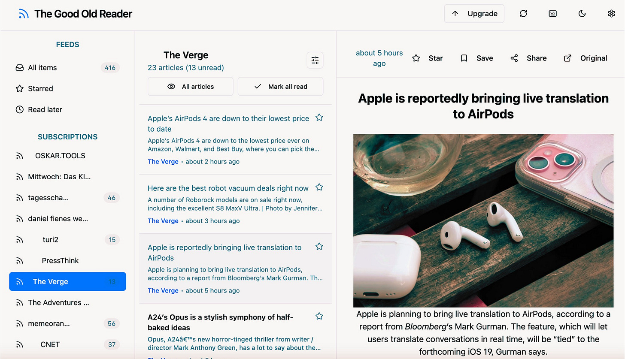625x359 pixels.
Task: Select the Mittwoch: Das Kl... subscription
Action: (67, 177)
